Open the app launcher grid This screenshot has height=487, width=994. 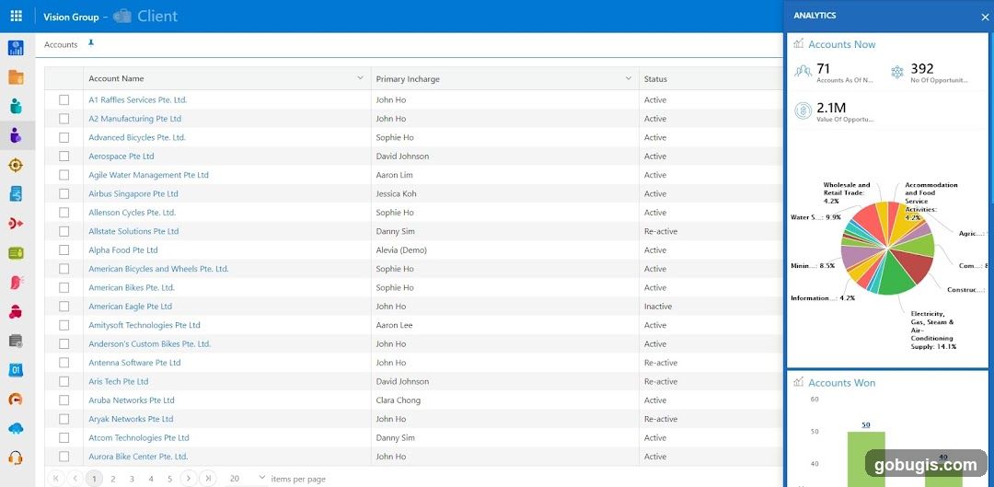pyautogui.click(x=17, y=16)
